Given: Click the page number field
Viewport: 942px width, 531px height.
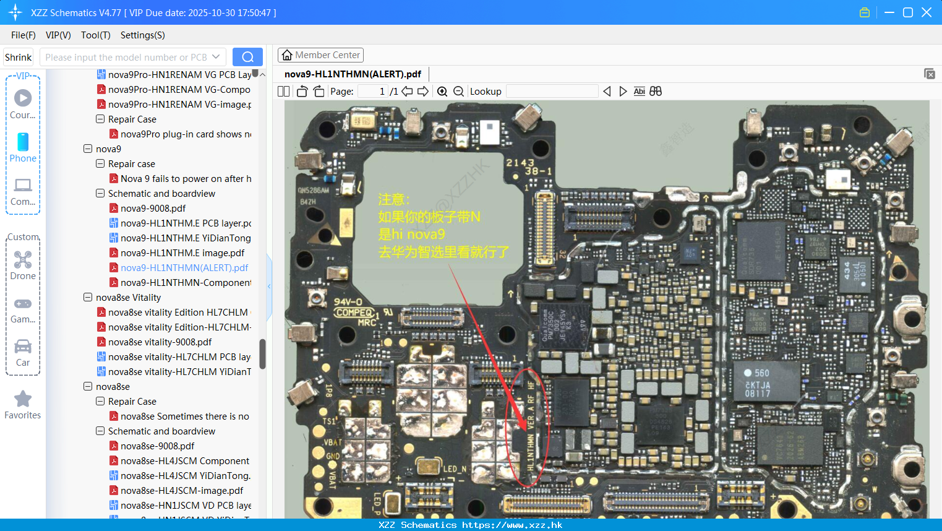Looking at the screenshot, I should 373,92.
